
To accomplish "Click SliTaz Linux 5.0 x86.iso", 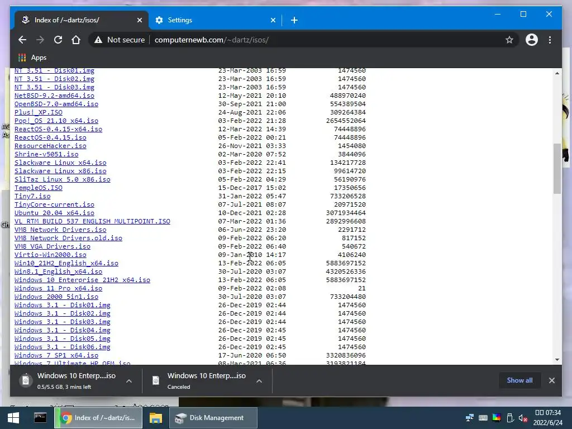I will 63,179.
